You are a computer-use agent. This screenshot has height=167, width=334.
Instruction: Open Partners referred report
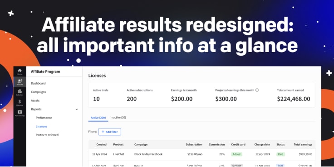point(47,135)
